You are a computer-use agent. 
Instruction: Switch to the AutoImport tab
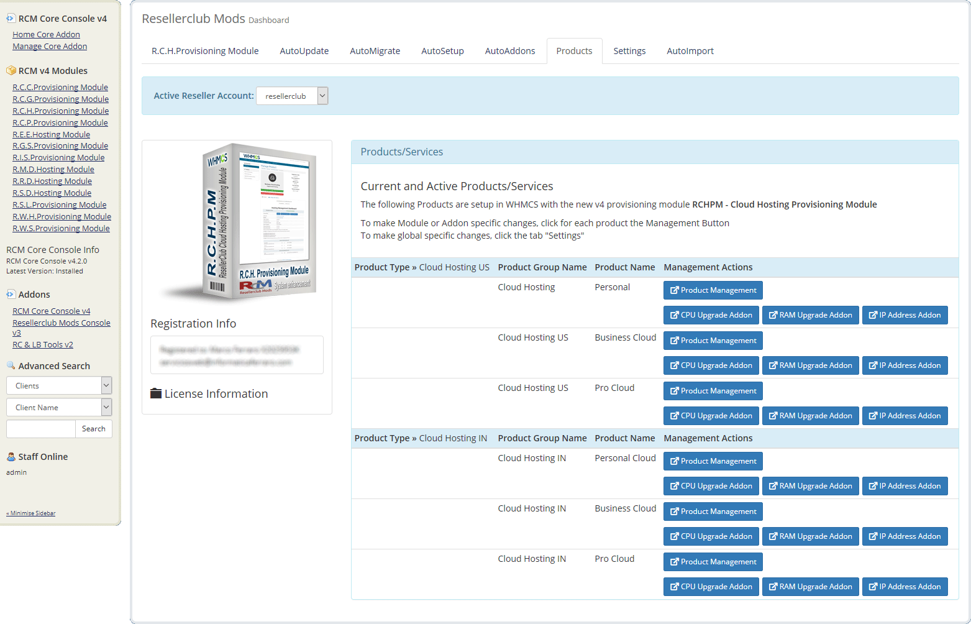click(690, 51)
